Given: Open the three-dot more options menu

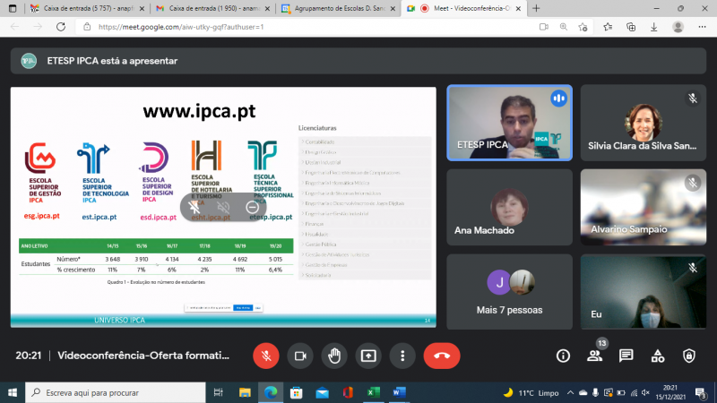Looking at the screenshot, I should 402,356.
